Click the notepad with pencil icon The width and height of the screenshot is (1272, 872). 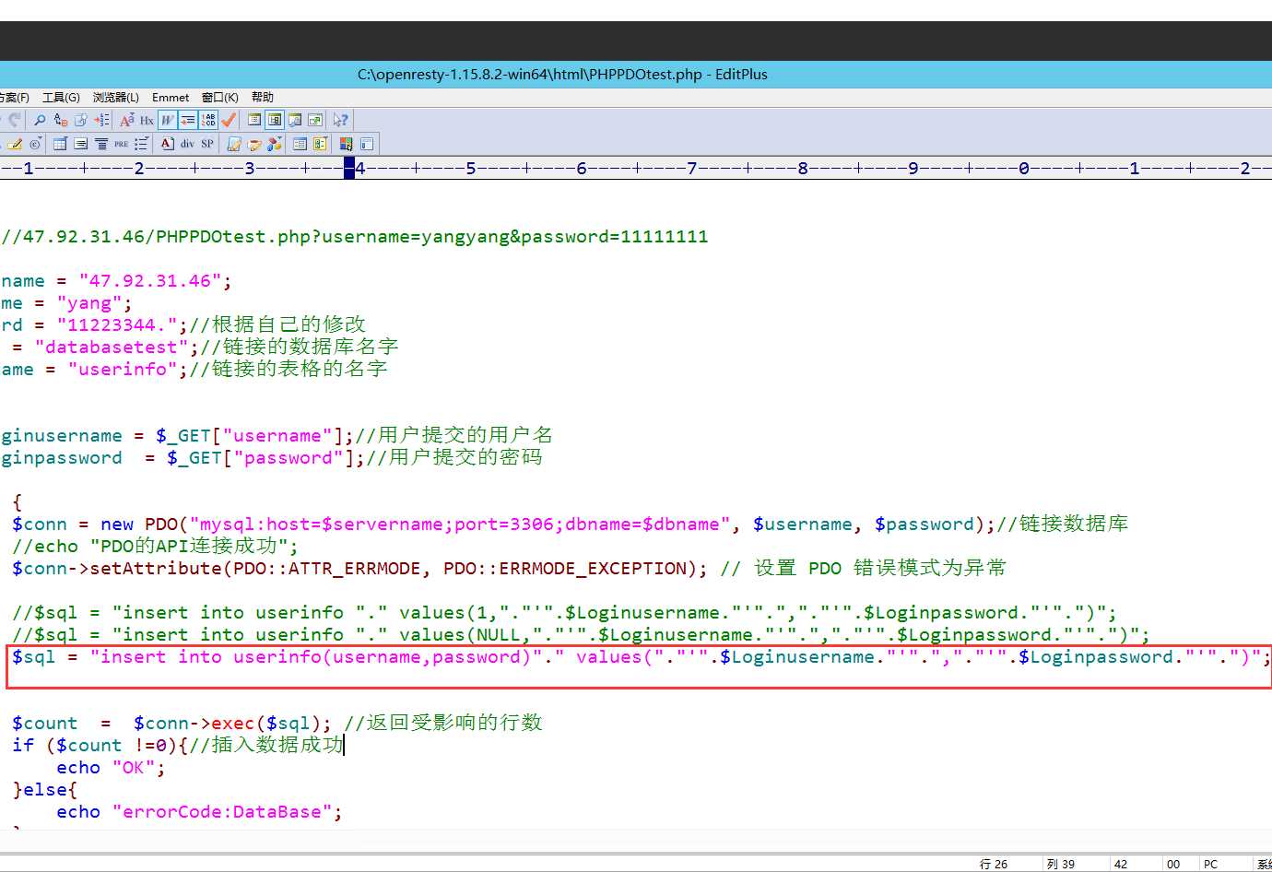[x=234, y=144]
